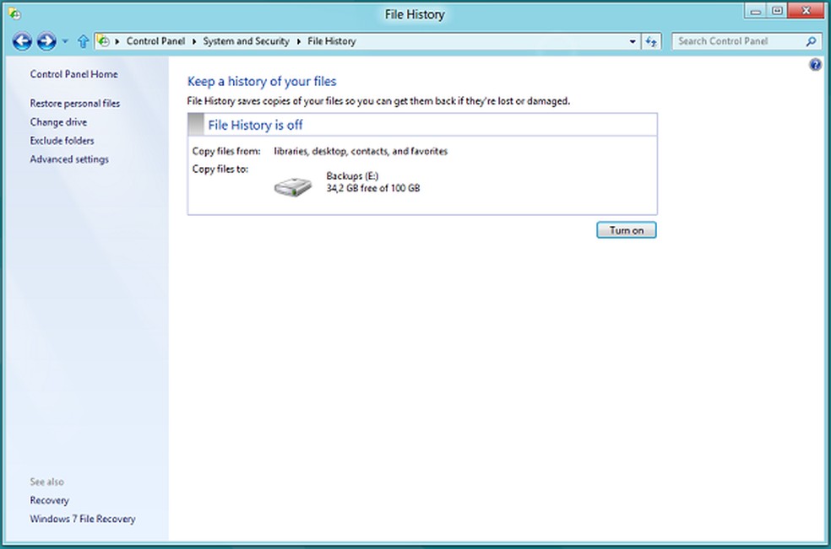Open the address bar history dropdown

point(633,41)
